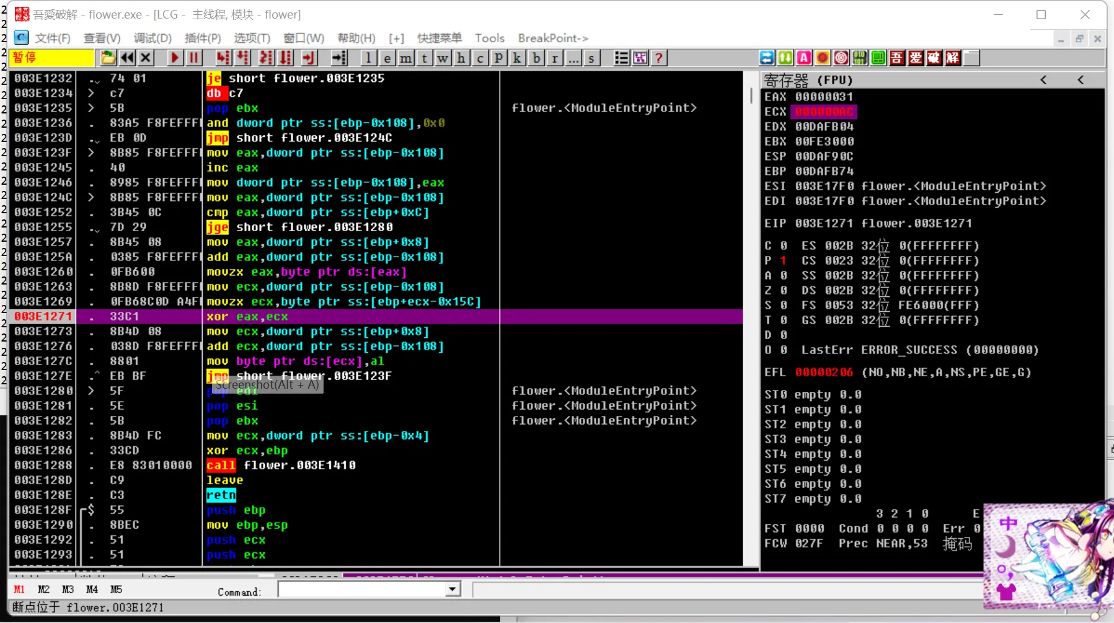Image resolution: width=1114 pixels, height=623 pixels.
Task: Click the red '吾' toolbar icon
Action: (x=897, y=58)
